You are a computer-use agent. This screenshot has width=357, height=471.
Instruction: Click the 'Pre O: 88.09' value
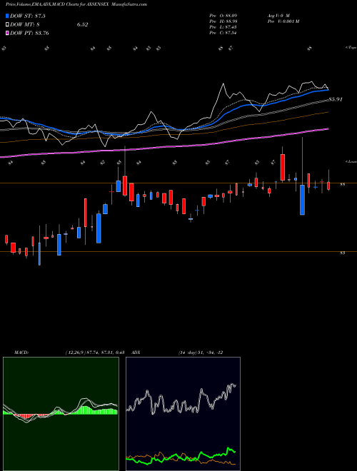coord(223,16)
